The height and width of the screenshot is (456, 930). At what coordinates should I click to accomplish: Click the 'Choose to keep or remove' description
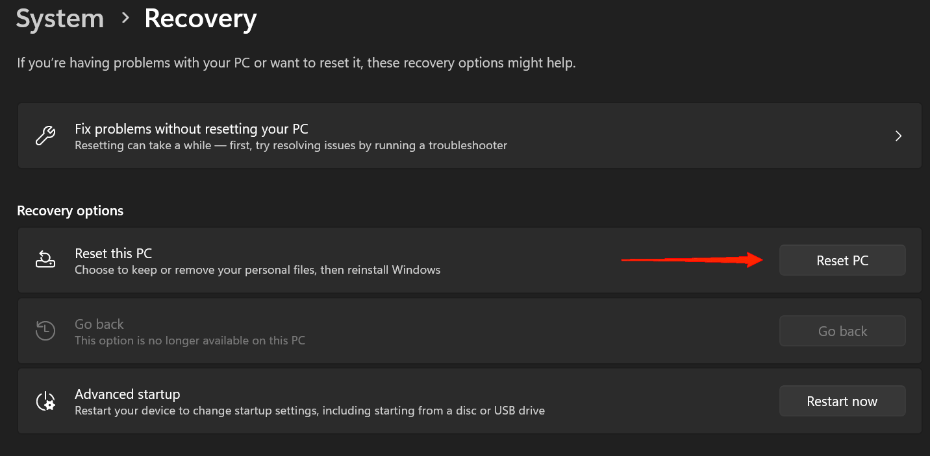[x=257, y=270]
